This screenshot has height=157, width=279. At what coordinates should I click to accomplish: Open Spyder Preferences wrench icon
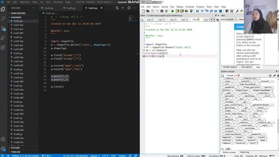pyautogui.click(x=237, y=11)
